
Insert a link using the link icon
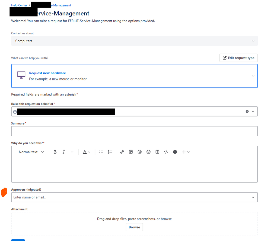[122, 152]
